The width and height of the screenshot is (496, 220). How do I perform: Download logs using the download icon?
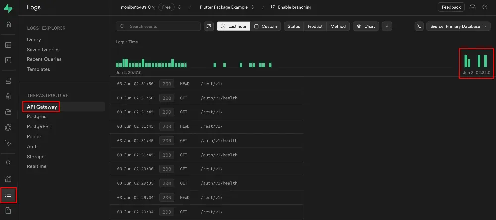[387, 26]
